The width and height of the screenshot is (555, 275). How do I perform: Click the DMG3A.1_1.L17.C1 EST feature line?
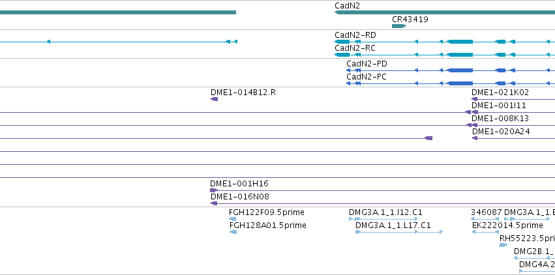pos(399,232)
